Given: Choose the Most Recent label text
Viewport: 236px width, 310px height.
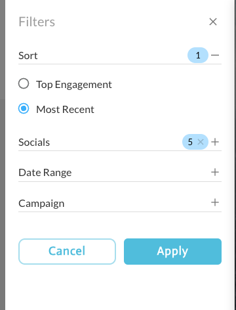Looking at the screenshot, I should click(x=65, y=110).
